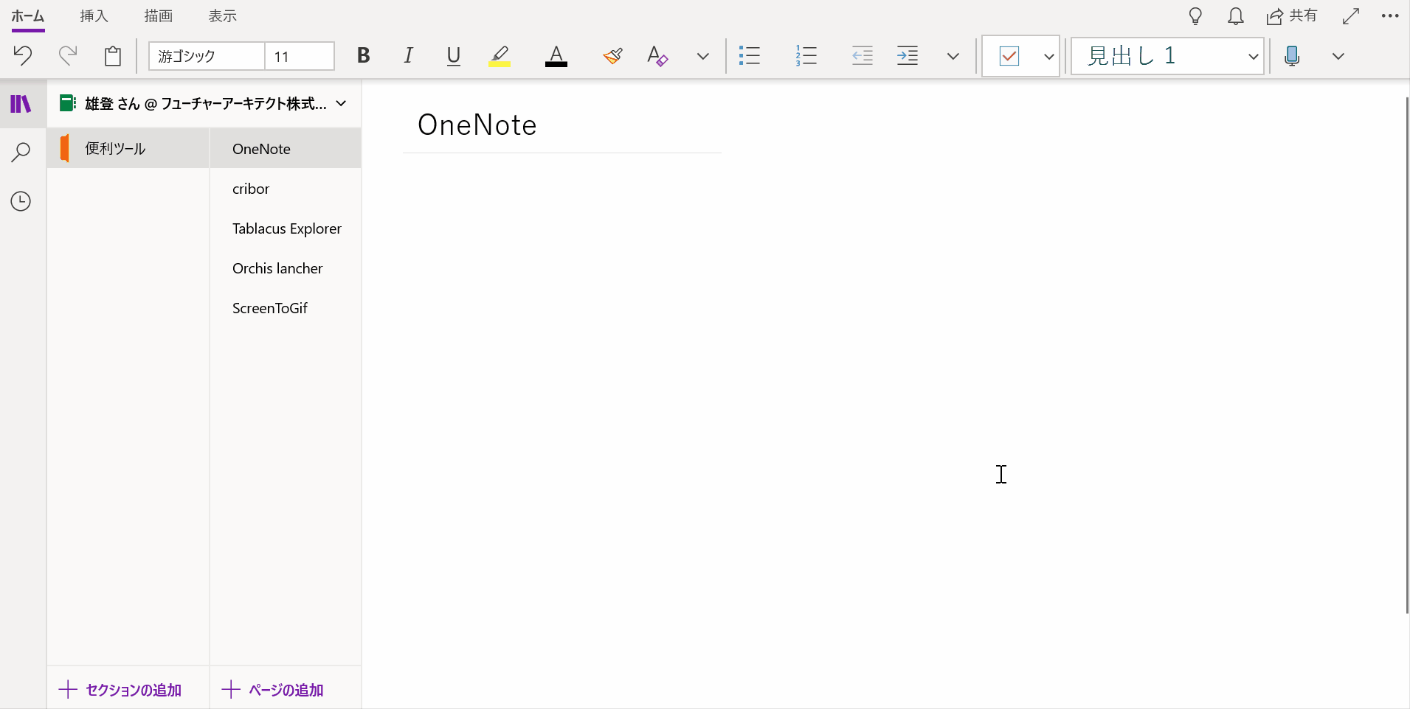Select the Format Painter brush icon
This screenshot has height=709, width=1410.
[612, 56]
